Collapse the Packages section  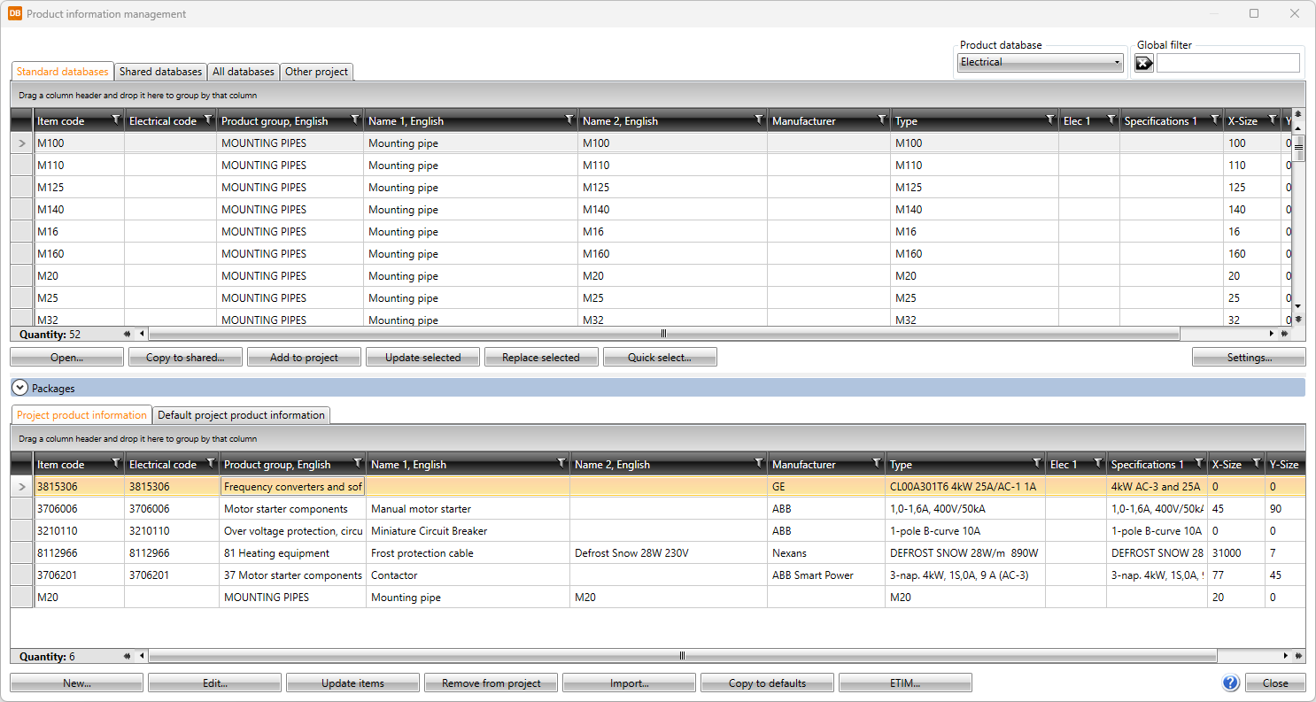19,388
